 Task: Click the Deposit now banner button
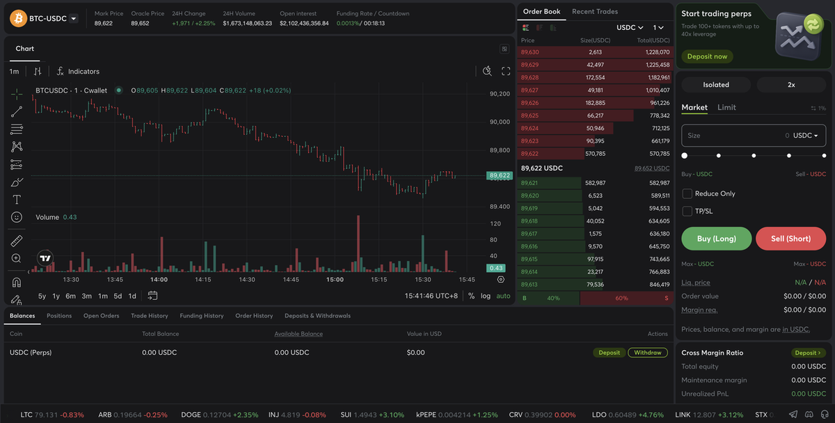707,56
